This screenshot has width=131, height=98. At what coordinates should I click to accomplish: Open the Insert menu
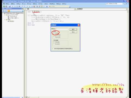pyautogui.click(x=24, y=4)
